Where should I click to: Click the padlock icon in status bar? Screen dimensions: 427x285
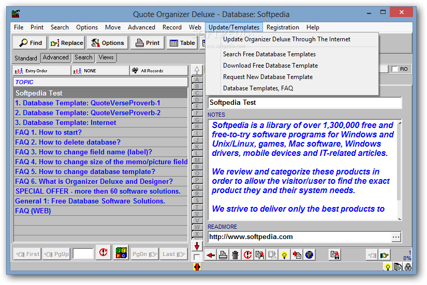[408, 267]
